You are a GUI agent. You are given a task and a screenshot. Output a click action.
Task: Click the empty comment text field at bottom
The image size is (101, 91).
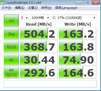[50, 84]
